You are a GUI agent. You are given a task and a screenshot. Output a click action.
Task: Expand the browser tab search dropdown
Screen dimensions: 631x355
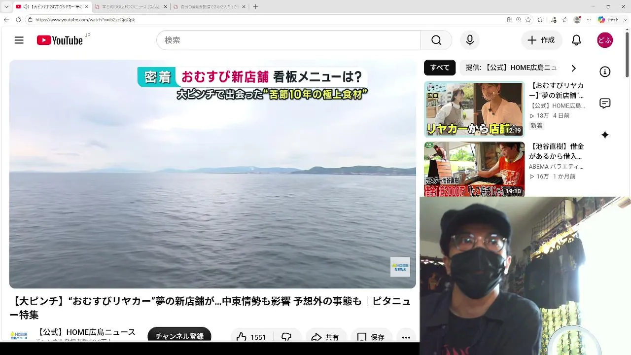click(6, 7)
